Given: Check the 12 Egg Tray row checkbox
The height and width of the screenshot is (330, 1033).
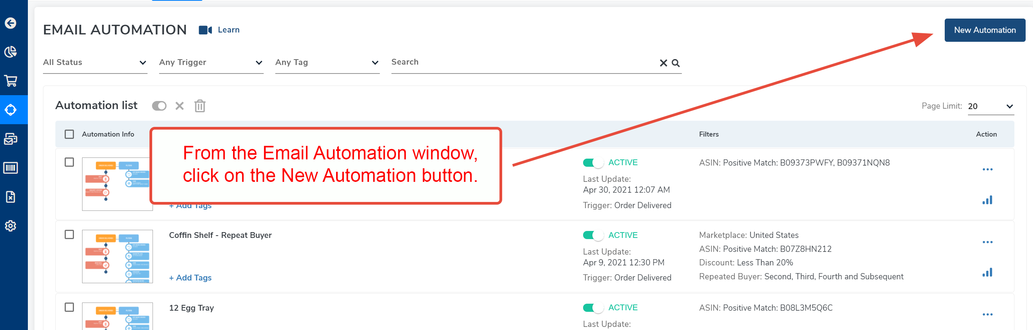Looking at the screenshot, I should tap(69, 308).
